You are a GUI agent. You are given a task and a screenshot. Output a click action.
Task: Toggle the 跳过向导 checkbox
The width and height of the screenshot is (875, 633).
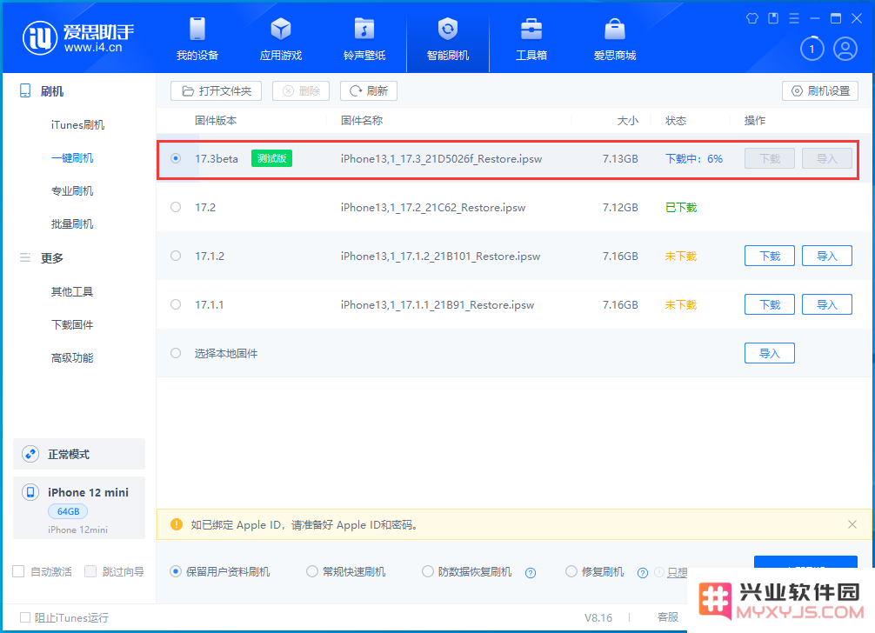click(90, 571)
